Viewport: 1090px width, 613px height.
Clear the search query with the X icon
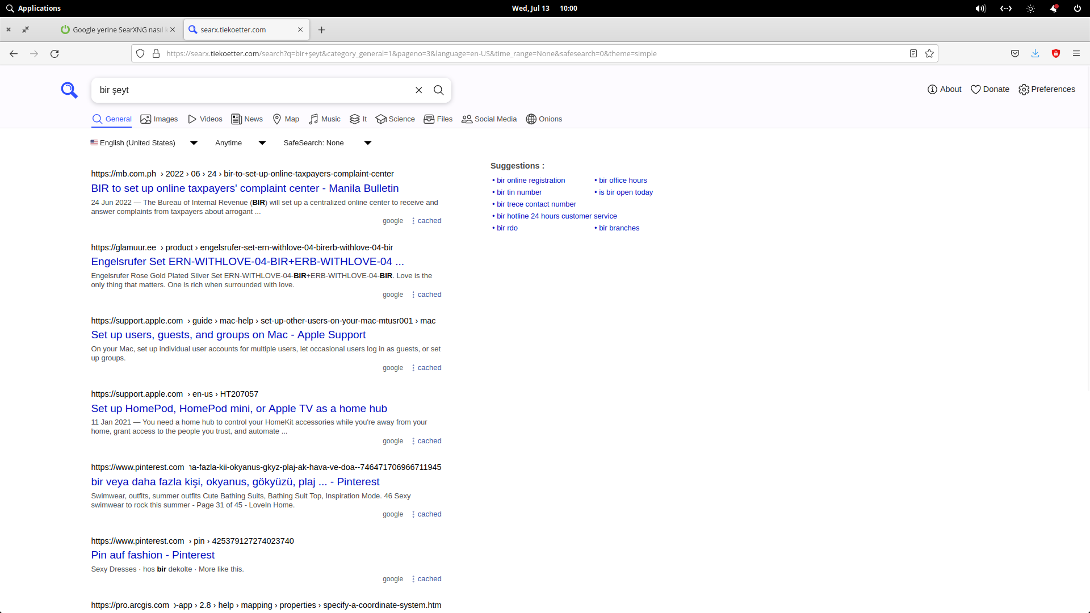419,90
